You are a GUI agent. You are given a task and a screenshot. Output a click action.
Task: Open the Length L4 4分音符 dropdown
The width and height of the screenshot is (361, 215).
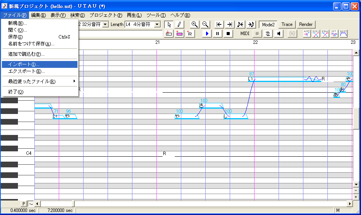[157, 24]
